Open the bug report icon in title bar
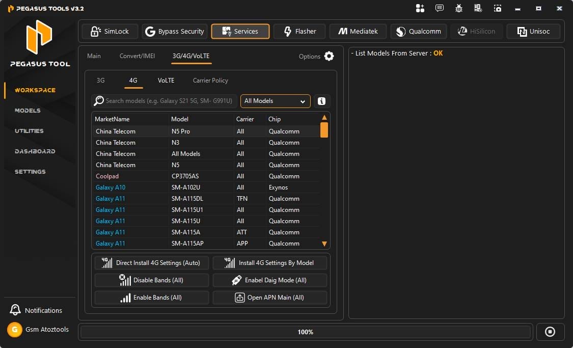The height and width of the screenshot is (348, 573). click(458, 8)
